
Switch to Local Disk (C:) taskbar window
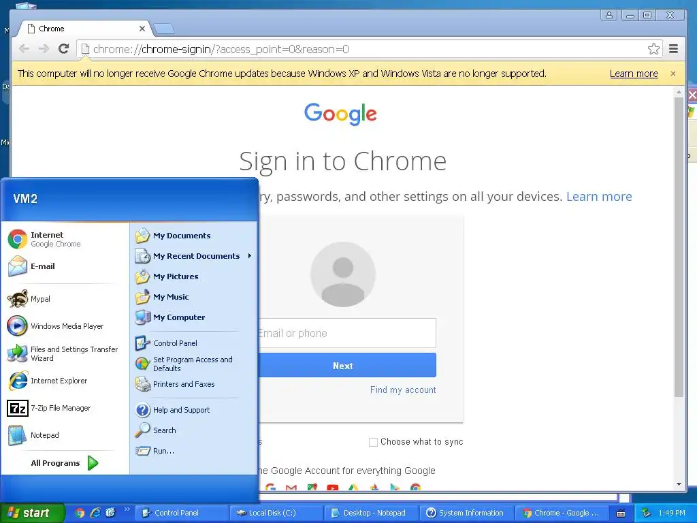pos(276,513)
